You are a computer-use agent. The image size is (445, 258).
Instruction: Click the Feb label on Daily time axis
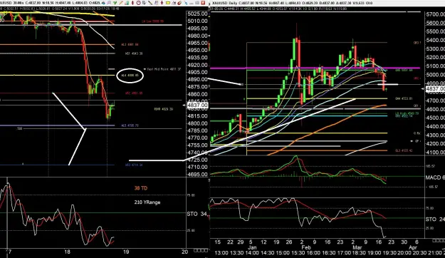[x=306, y=247]
